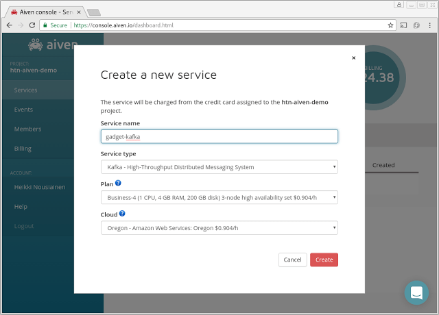This screenshot has height=315, width=439.
Task: Click the Create button
Action: coord(324,260)
